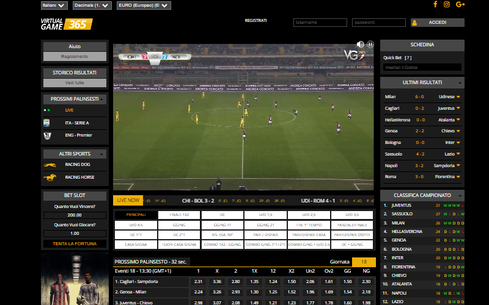Select the CASA SEGNA market tab
Image resolution: width=489 pixels, height=305 pixels.
pos(136,245)
